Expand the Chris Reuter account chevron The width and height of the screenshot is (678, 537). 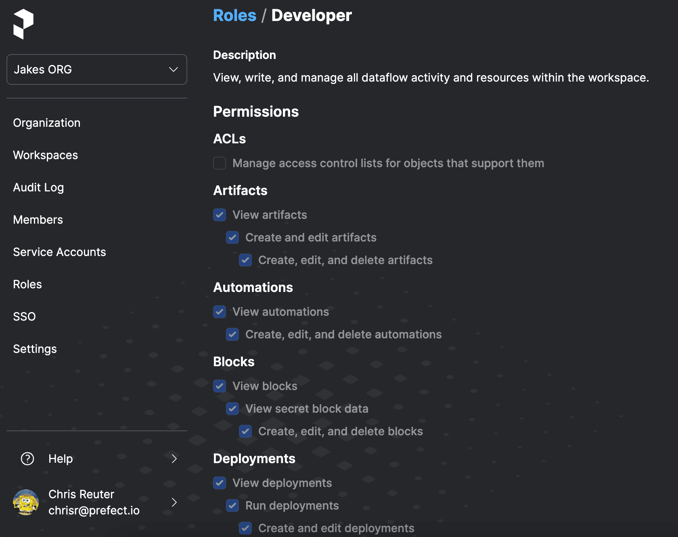coord(174,502)
